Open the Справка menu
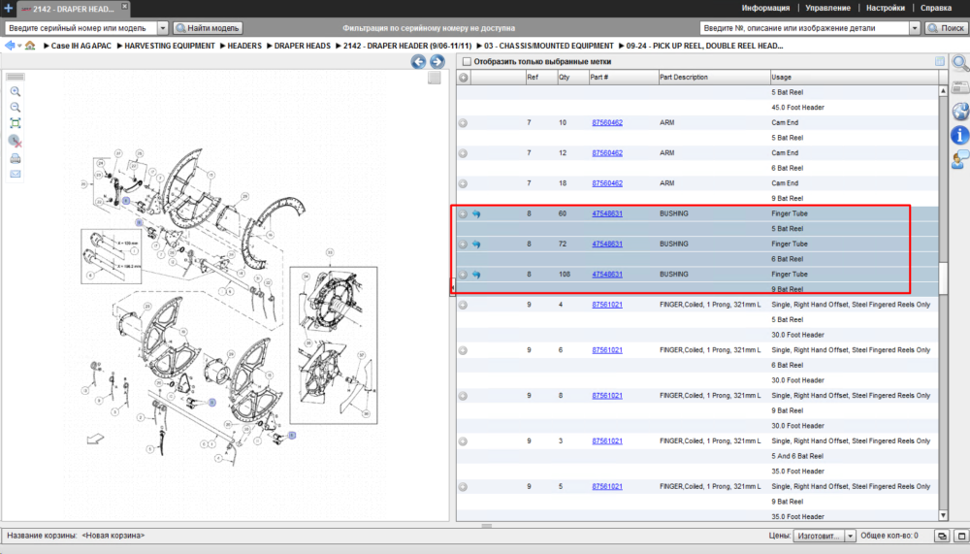The width and height of the screenshot is (970, 554). tap(935, 8)
